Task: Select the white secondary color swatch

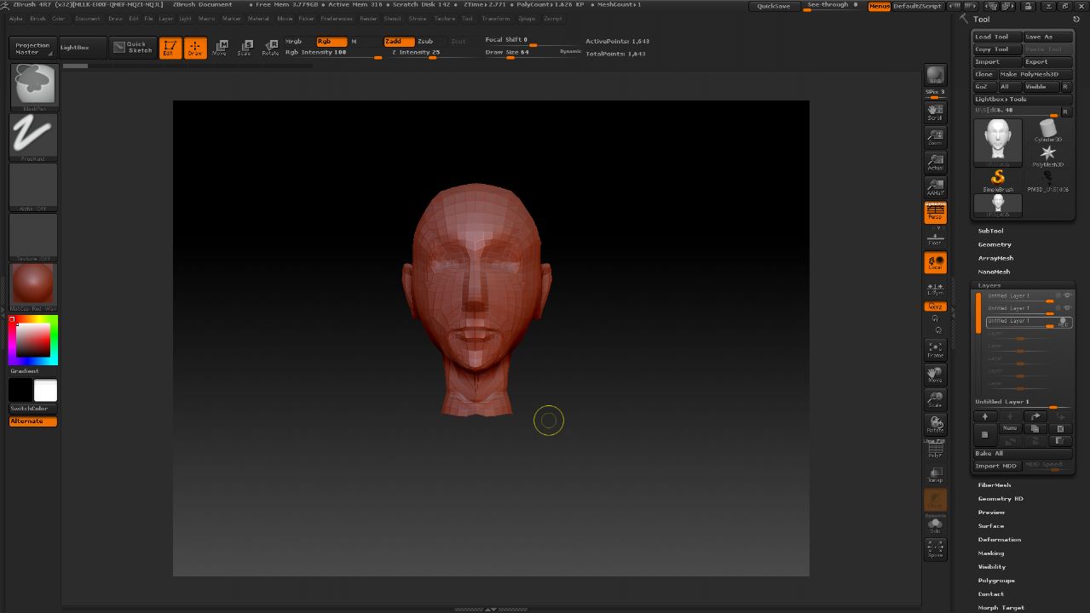Action: (45, 391)
